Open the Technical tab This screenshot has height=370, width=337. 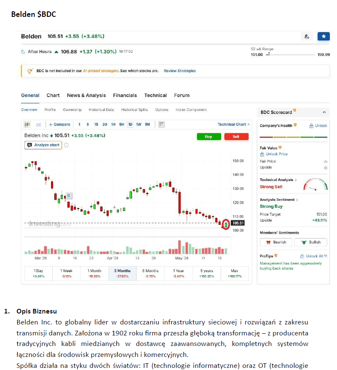pos(155,95)
